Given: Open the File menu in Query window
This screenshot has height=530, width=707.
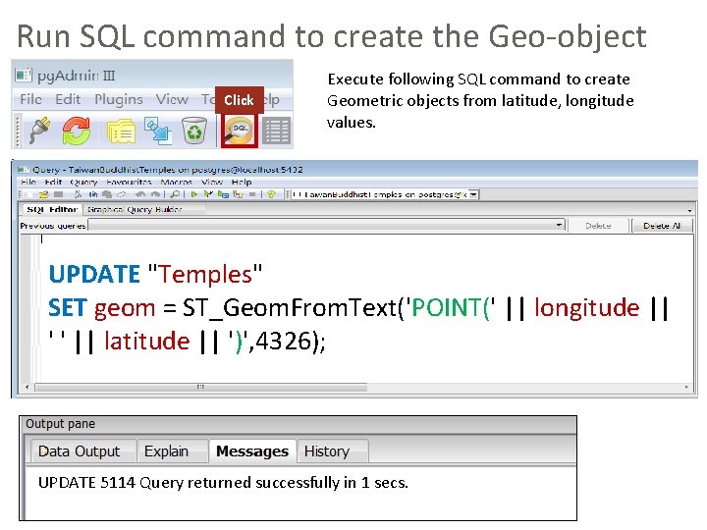Looking at the screenshot, I should [x=28, y=183].
